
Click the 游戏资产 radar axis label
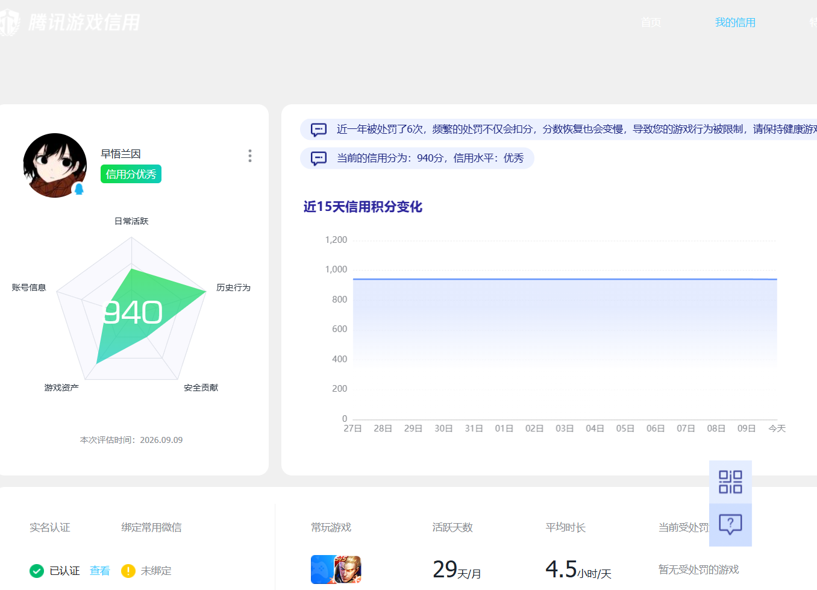coord(61,388)
